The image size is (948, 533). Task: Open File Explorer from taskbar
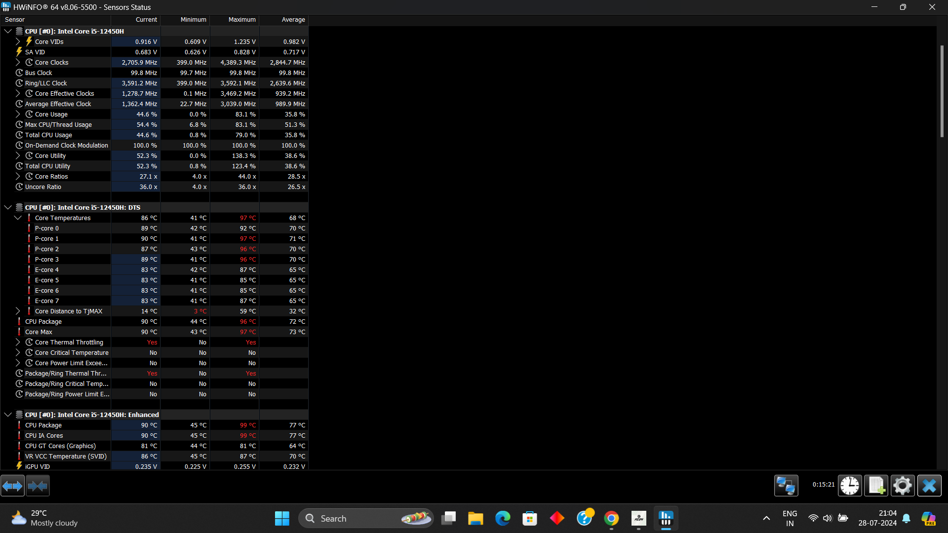click(x=475, y=519)
